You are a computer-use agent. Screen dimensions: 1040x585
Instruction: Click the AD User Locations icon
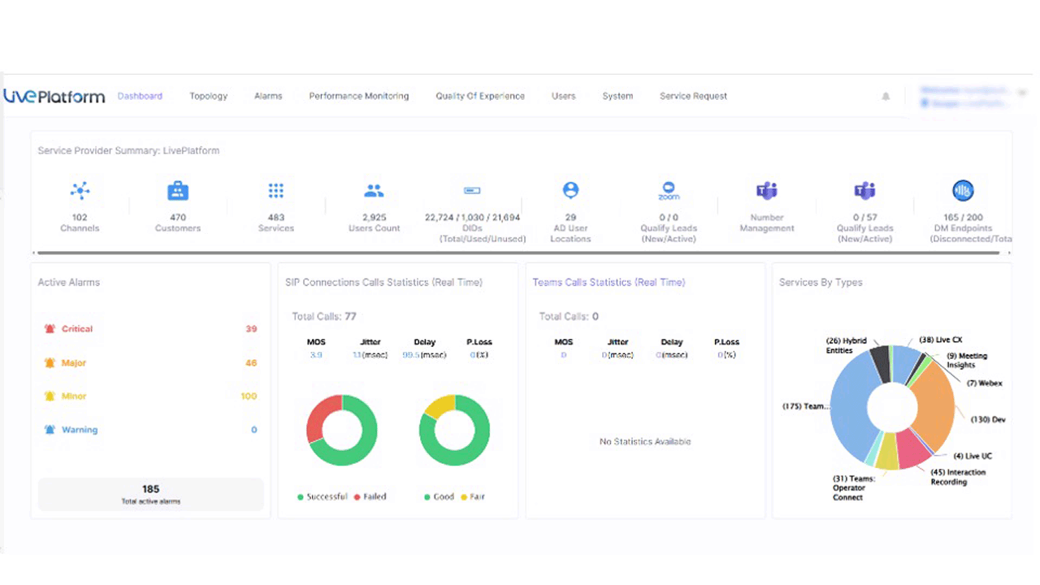tap(570, 190)
